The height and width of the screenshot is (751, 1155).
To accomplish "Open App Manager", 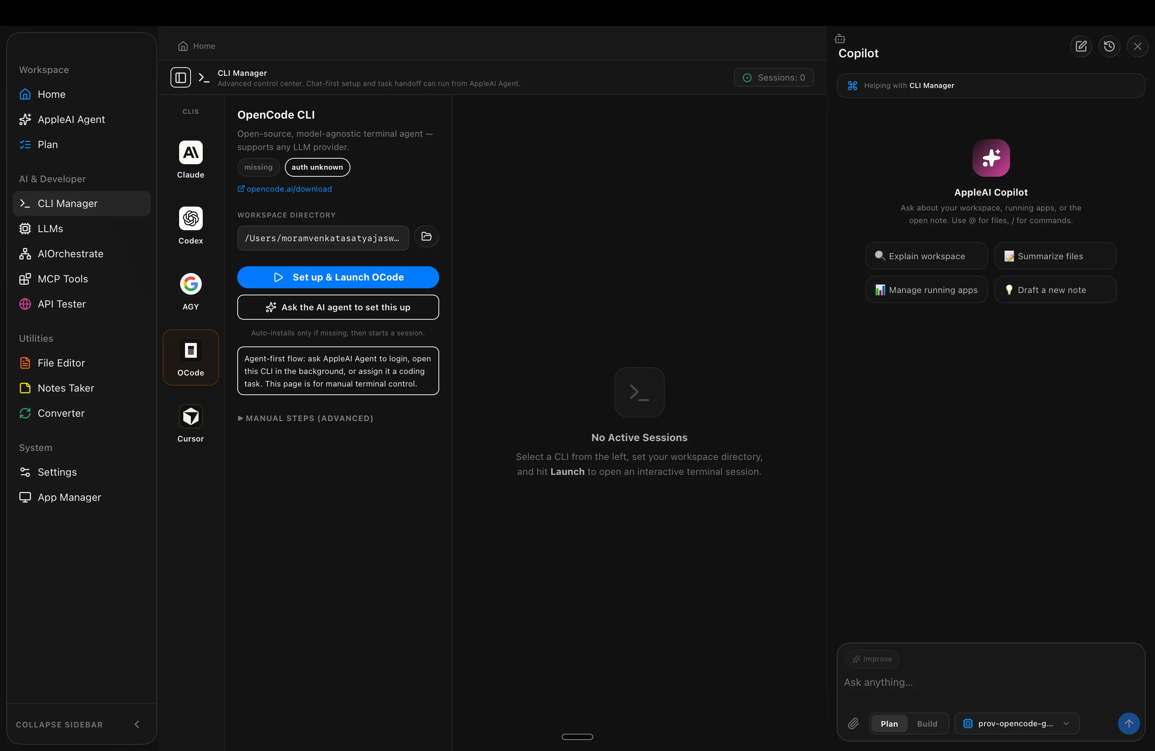I will coord(82,497).
